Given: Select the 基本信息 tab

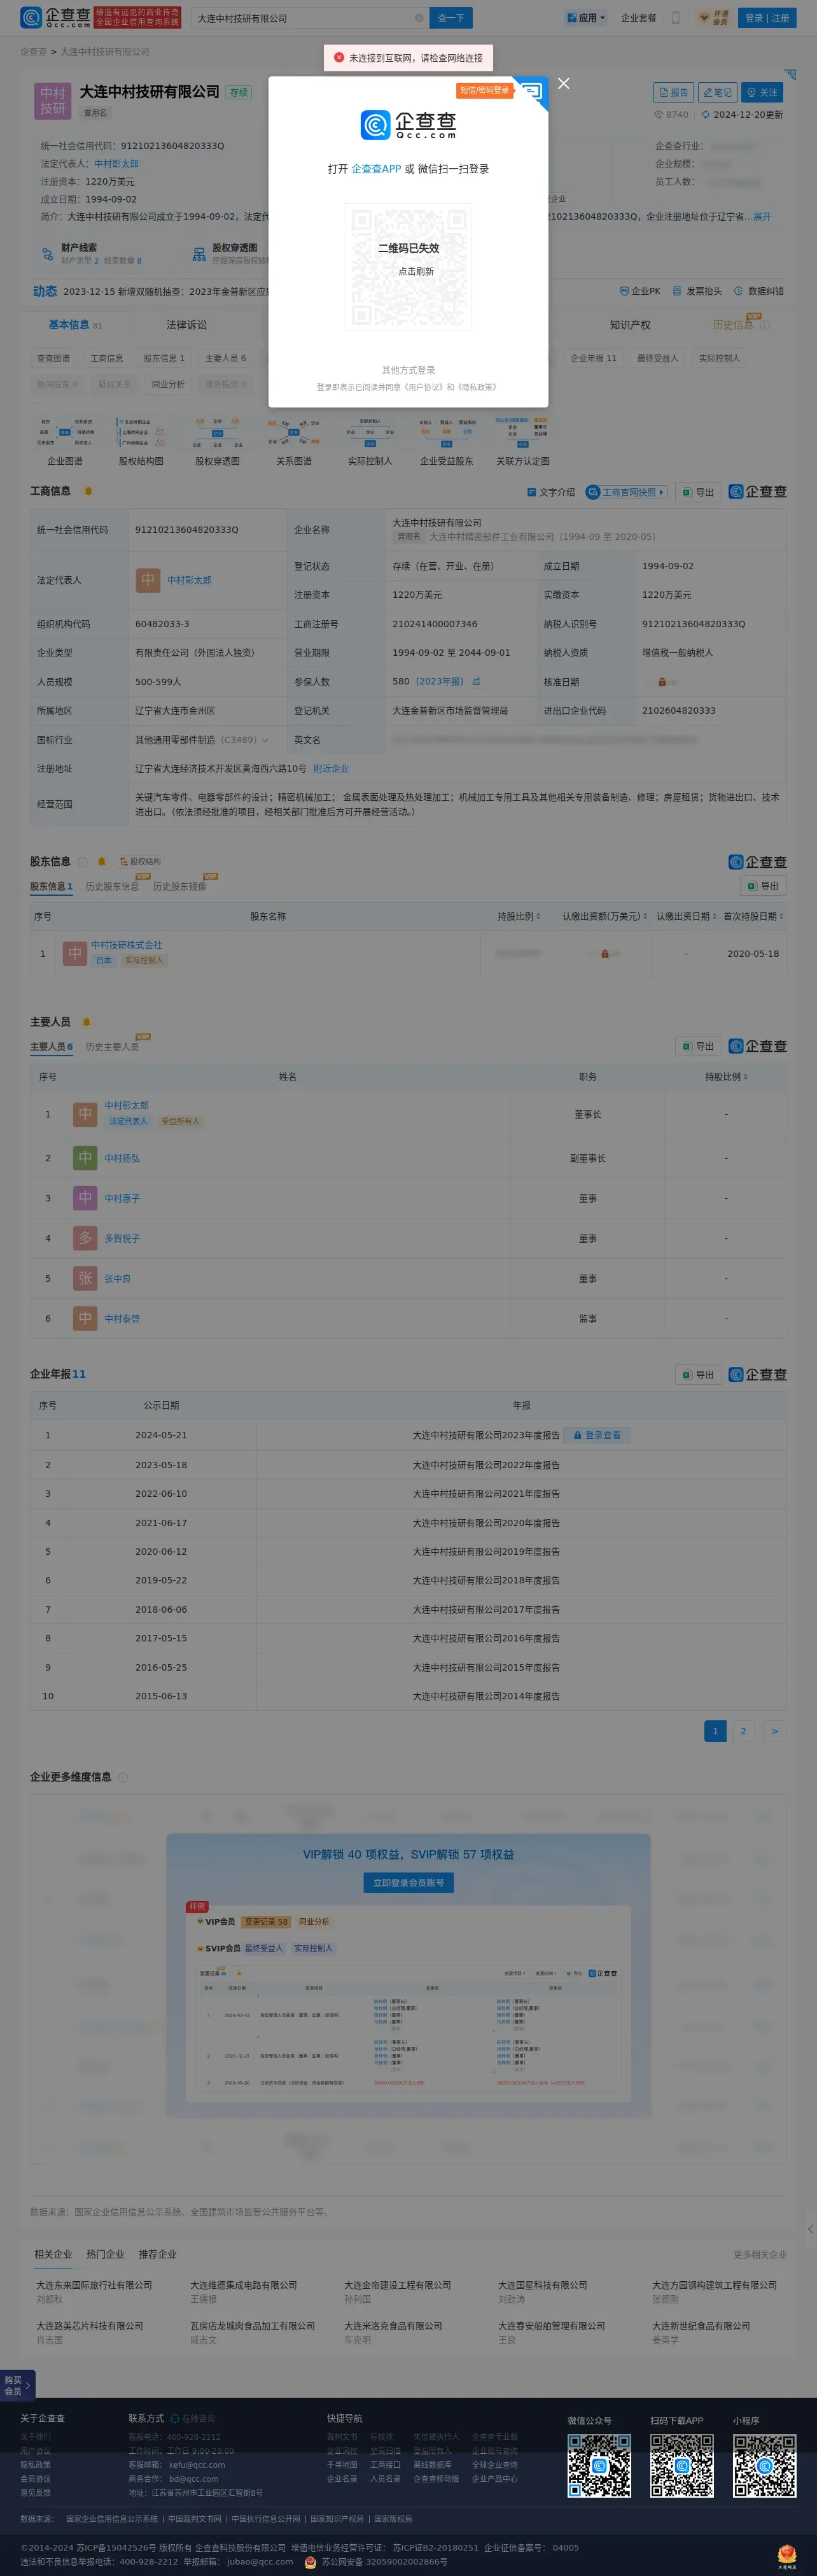Looking at the screenshot, I should coord(75,325).
